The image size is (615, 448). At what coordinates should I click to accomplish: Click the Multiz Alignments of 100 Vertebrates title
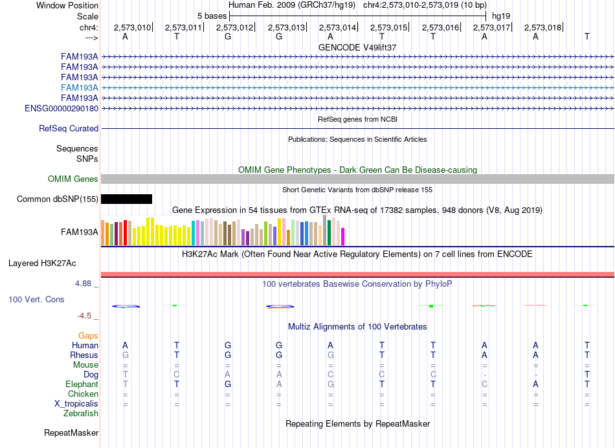(357, 326)
